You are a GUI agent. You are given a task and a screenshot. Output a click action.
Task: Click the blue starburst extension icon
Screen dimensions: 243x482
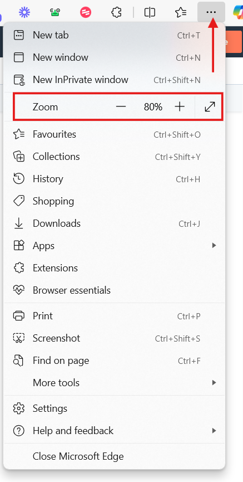pyautogui.click(x=24, y=12)
